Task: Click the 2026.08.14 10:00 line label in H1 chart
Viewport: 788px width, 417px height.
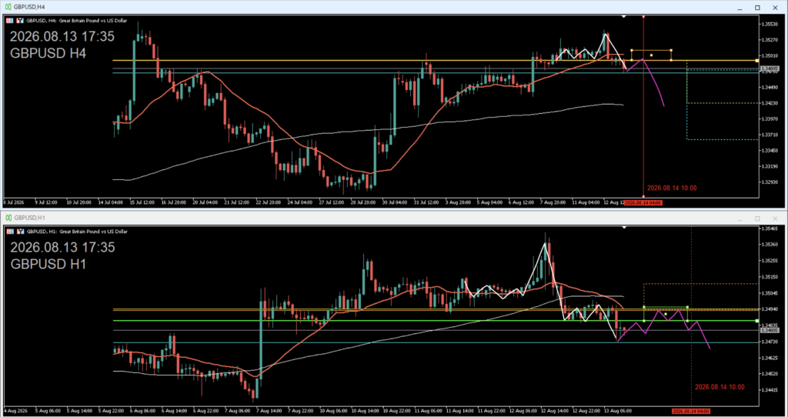Action: coord(720,387)
